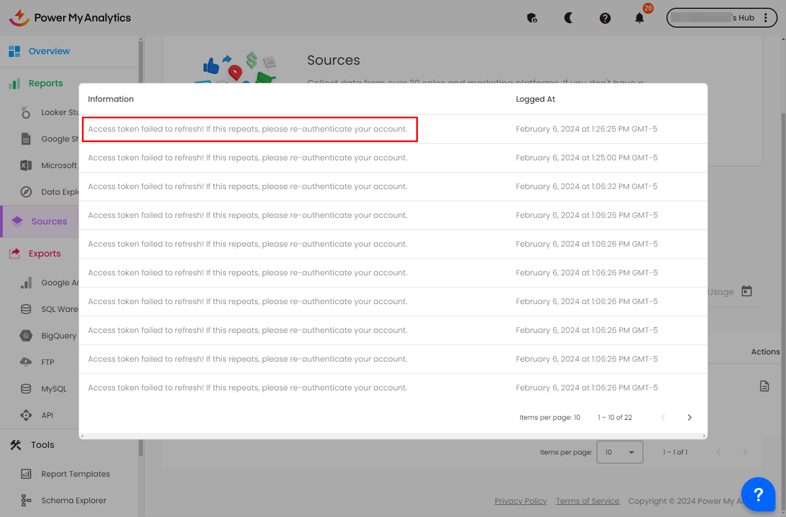Open the Terms of Service link
786x517 pixels.
tap(587, 501)
